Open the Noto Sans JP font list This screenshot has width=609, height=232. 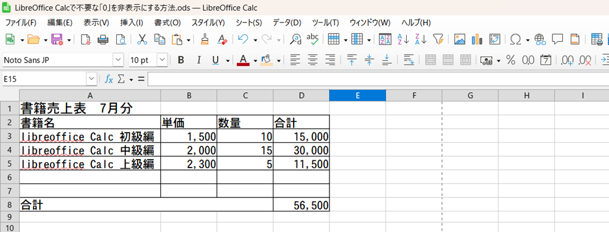[118, 60]
